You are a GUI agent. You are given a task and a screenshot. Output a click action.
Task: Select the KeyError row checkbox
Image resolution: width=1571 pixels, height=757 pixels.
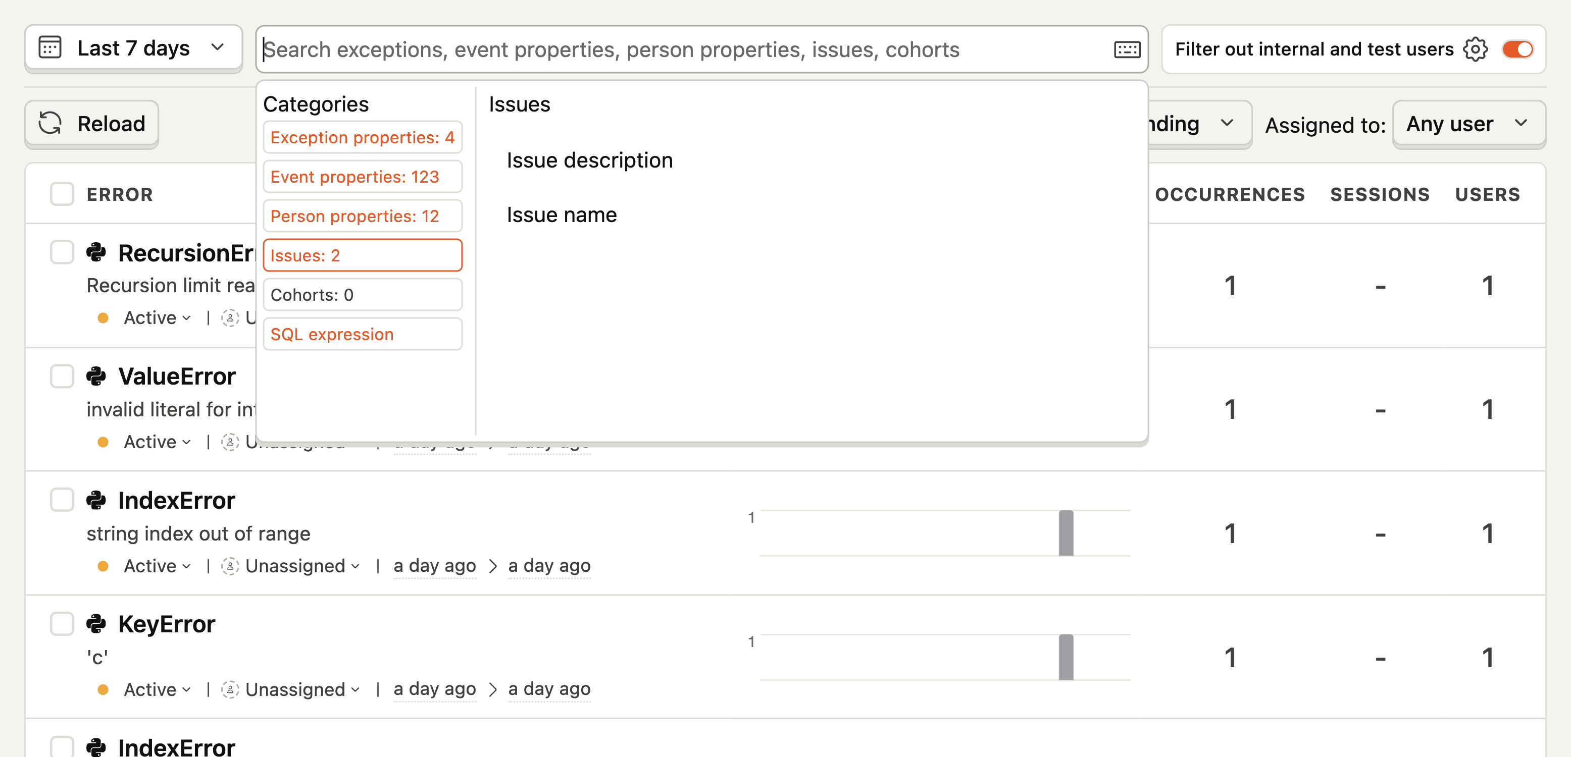click(x=62, y=624)
